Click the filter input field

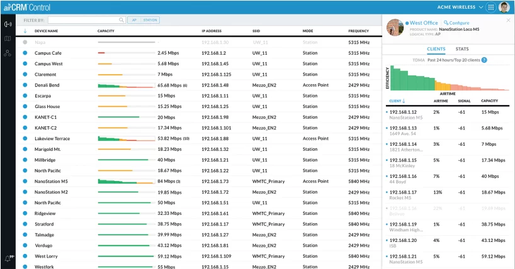(x=86, y=20)
